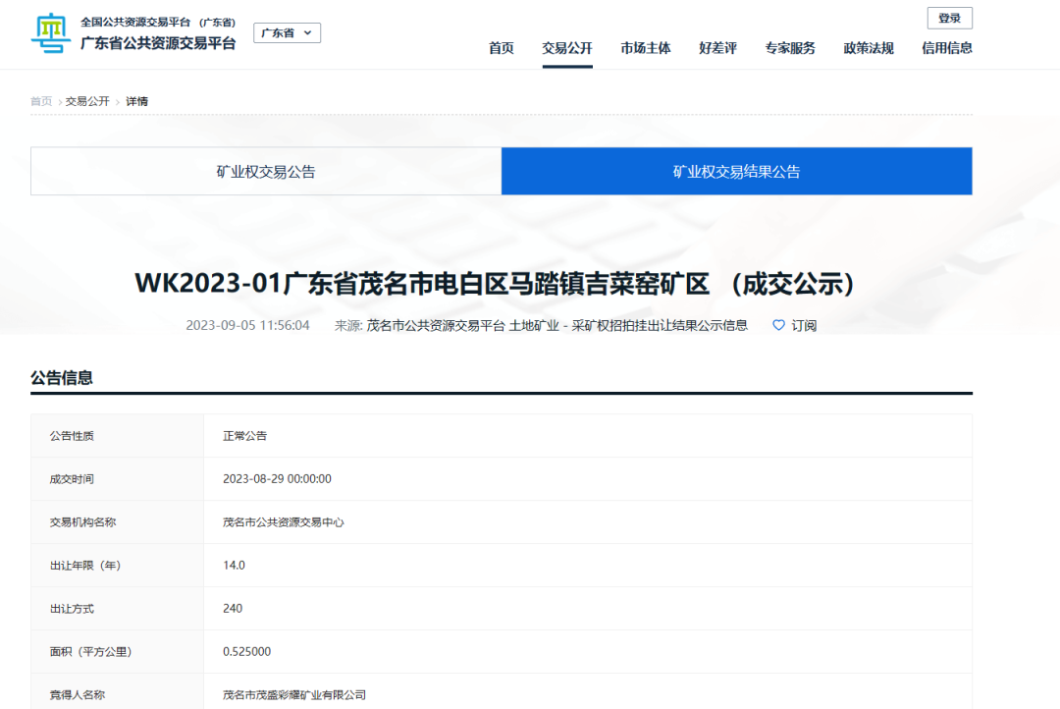Click the 首页 breadcrumb link
Screen dimensions: 1060x709
click(41, 101)
